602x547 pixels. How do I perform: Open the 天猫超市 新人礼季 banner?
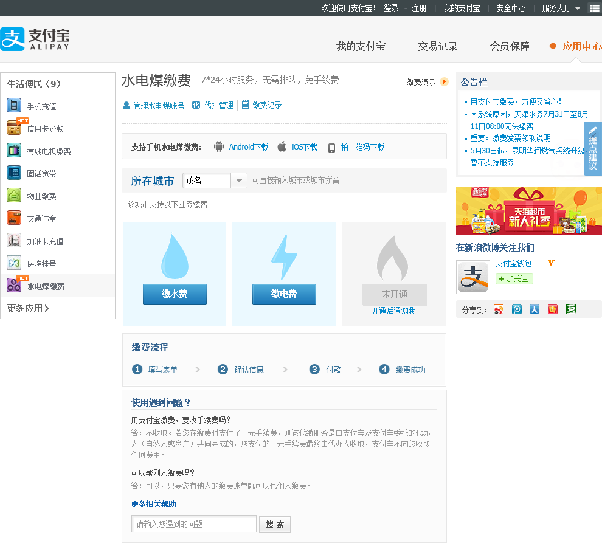coord(529,211)
